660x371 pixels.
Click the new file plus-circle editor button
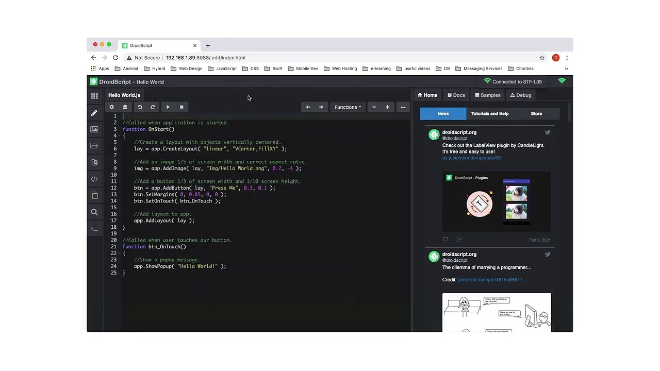pyautogui.click(x=111, y=107)
